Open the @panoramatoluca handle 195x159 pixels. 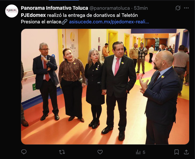coord(110,8)
